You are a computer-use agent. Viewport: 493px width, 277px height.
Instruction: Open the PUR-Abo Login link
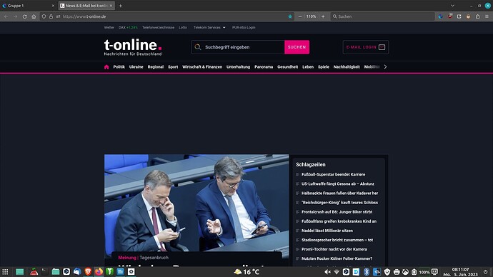click(244, 28)
